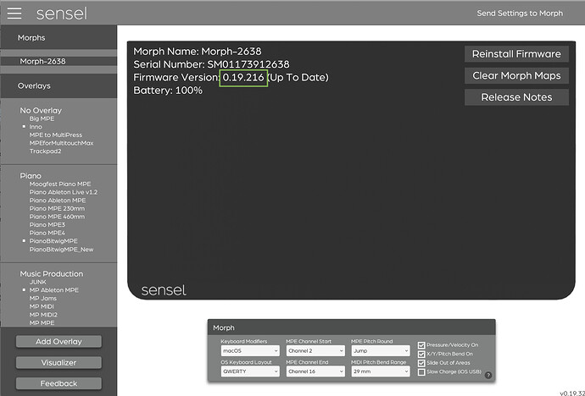
Task: Select MP Jams map
Action: pos(43,299)
